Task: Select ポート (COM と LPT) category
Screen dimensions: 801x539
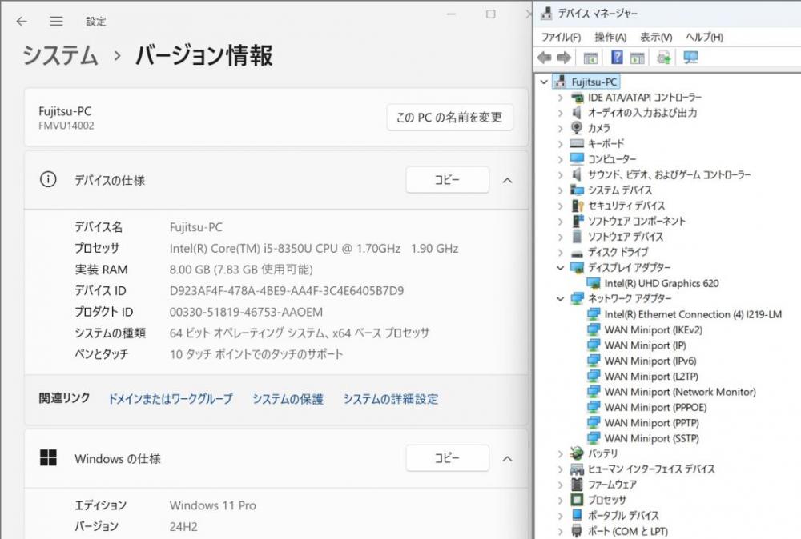Action: [x=628, y=531]
